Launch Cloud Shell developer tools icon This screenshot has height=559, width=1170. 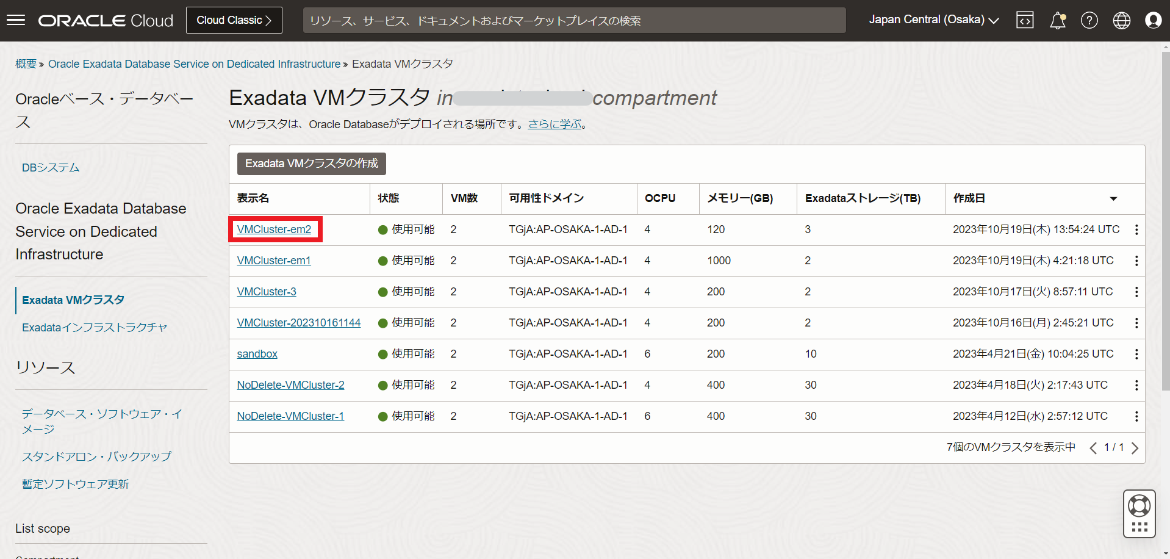pyautogui.click(x=1025, y=20)
